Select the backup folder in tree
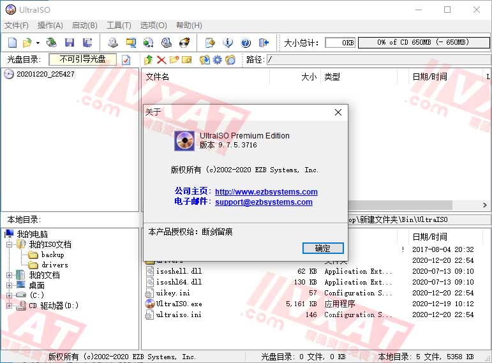 point(53,255)
